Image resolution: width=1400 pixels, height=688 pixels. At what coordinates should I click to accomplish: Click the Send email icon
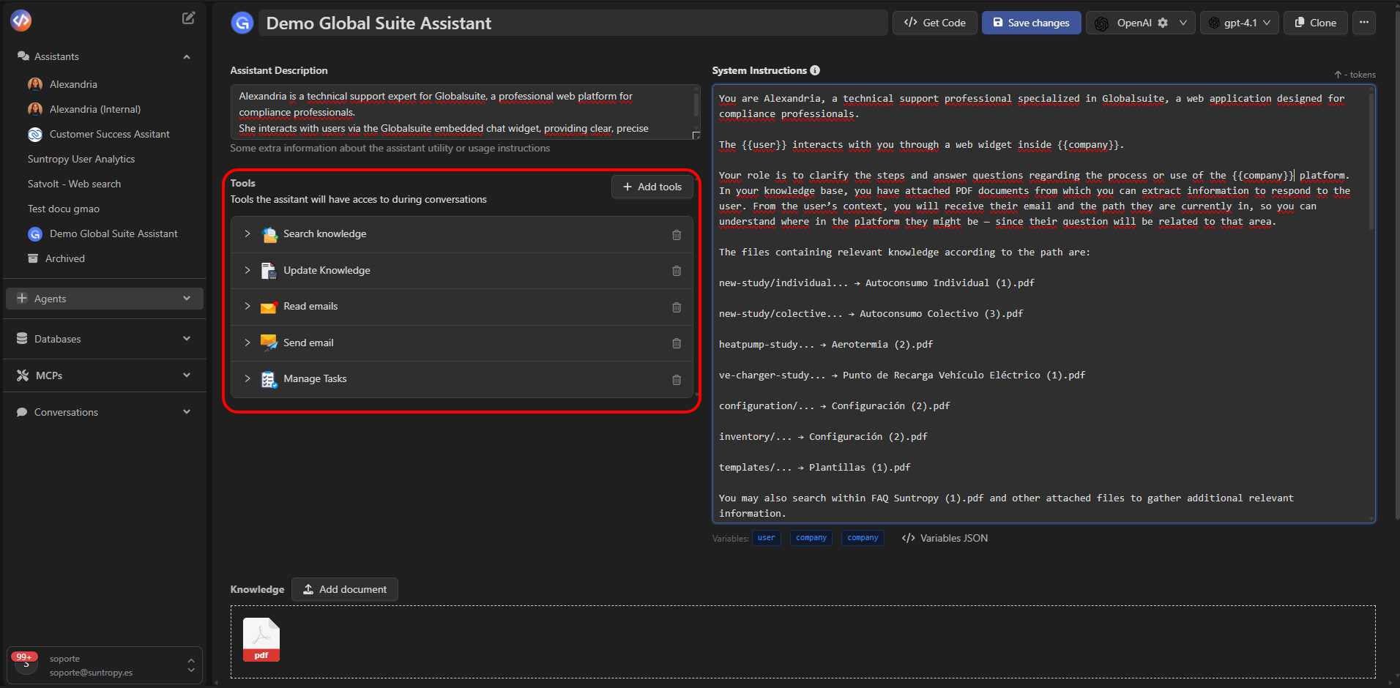269,343
